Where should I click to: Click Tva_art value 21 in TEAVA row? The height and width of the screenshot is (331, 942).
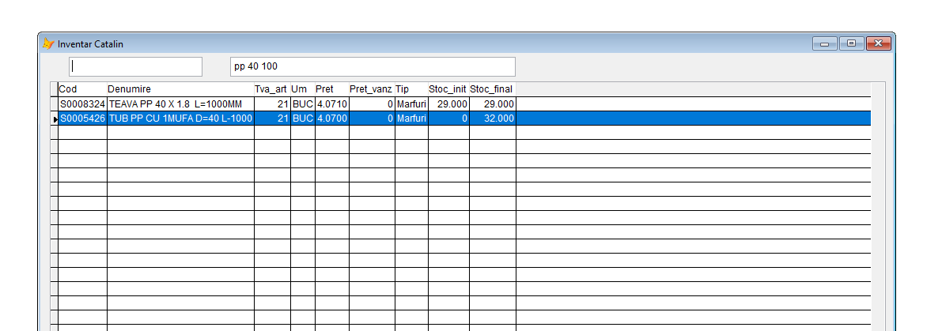pos(272,104)
